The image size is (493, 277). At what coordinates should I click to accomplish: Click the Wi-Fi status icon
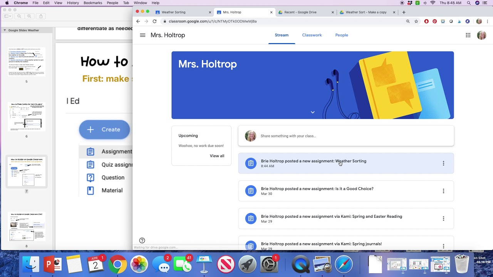[433, 3]
